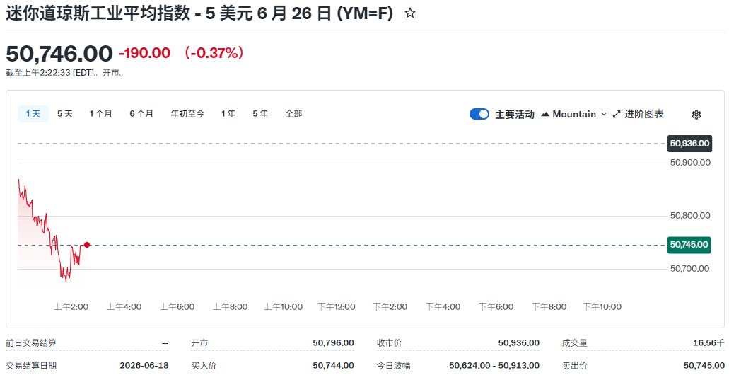This screenshot has width=729, height=375.
Task: Select the 1天 time range tab
Action: click(x=33, y=113)
